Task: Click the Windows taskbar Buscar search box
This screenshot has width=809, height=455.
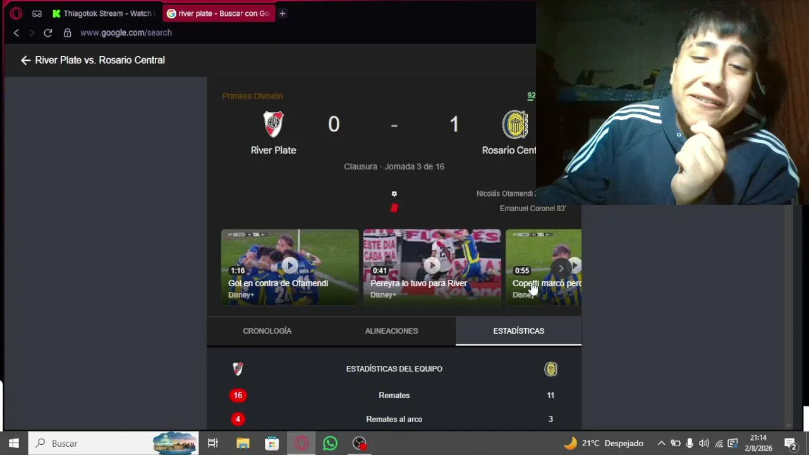Action: [114, 444]
